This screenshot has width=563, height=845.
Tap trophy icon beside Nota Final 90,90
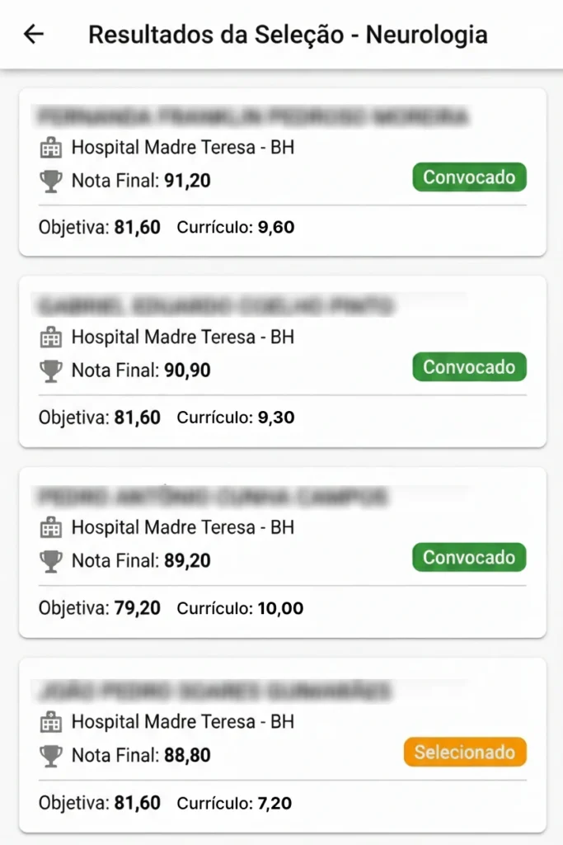(x=51, y=371)
